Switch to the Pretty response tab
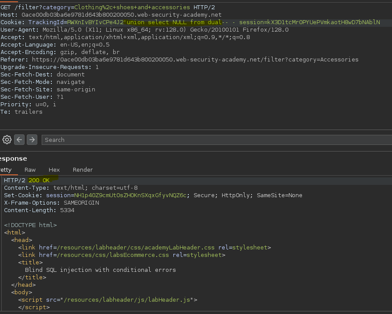This screenshot has width=392, height=314. tap(6, 170)
